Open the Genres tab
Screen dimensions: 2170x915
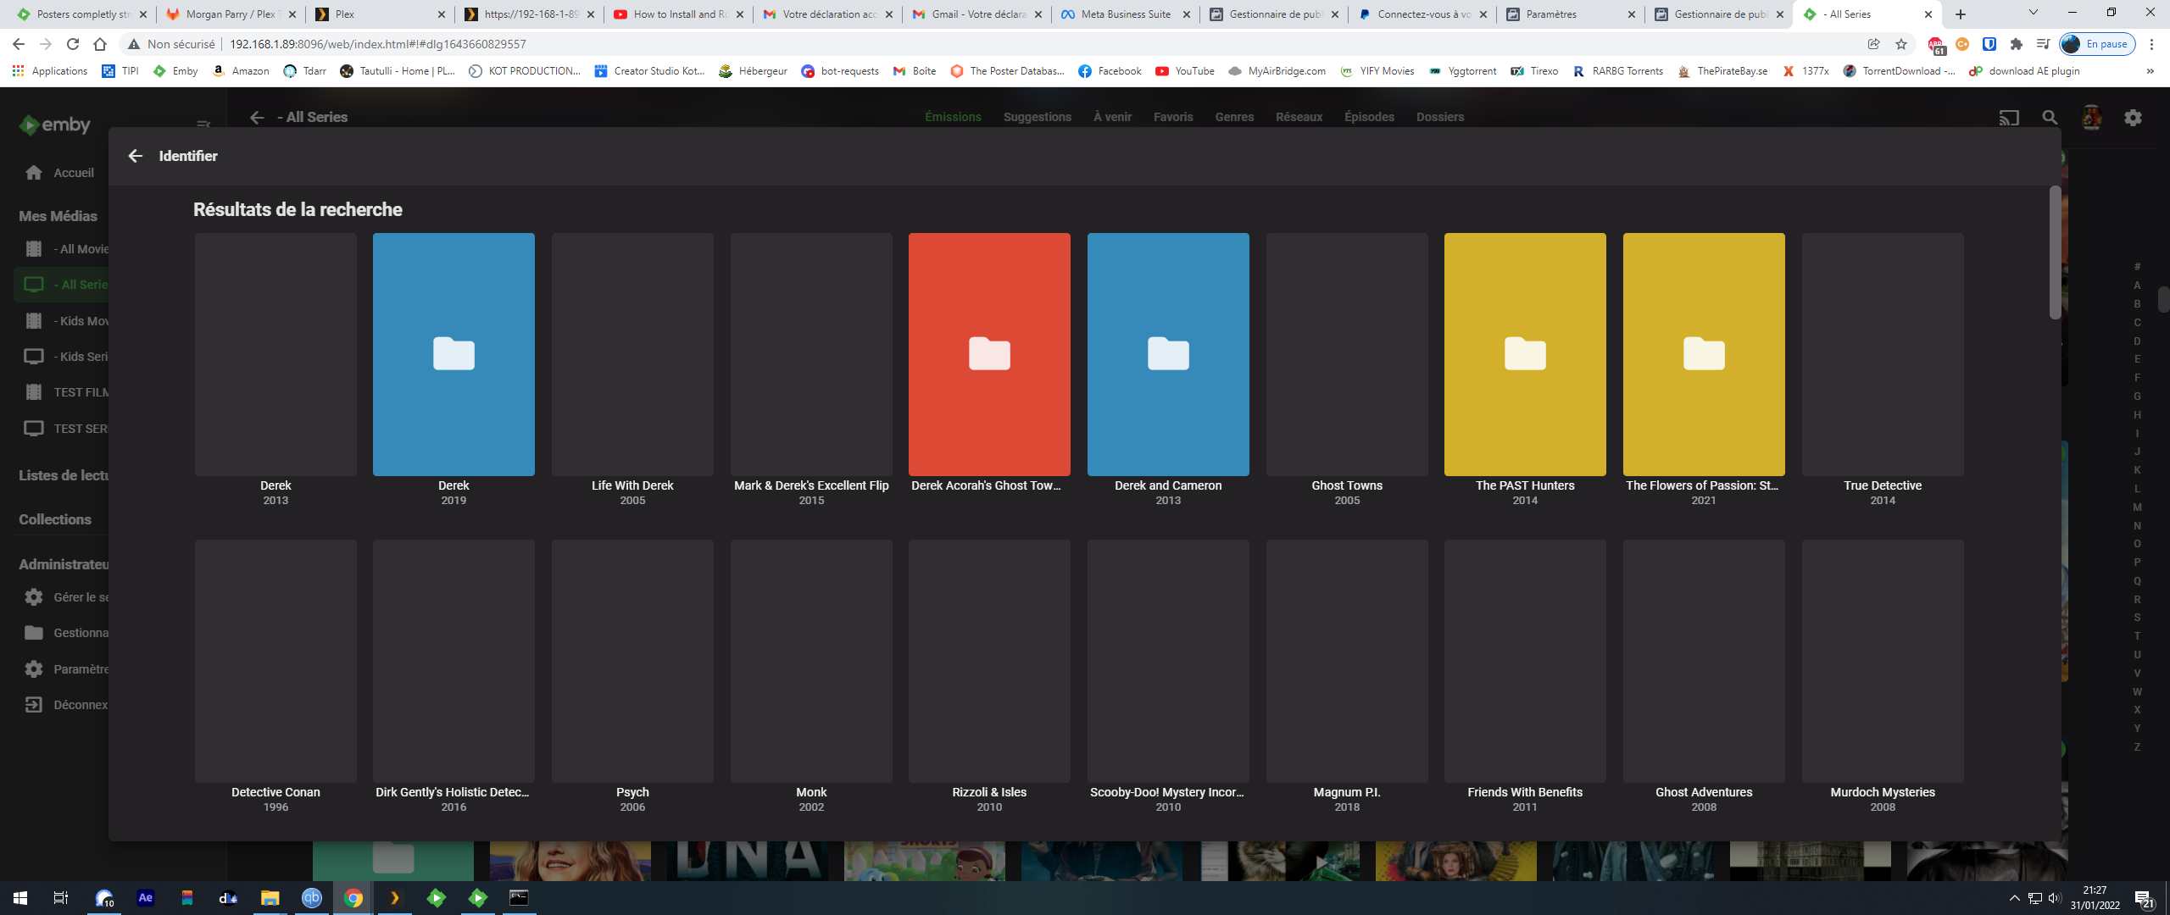point(1233,117)
